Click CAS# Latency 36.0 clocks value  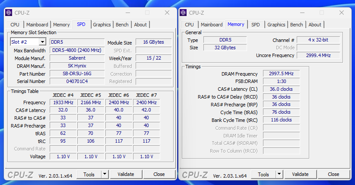click(281, 89)
